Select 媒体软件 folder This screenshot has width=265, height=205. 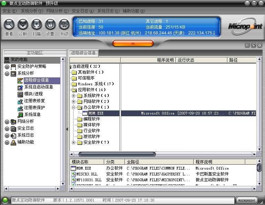88,125
